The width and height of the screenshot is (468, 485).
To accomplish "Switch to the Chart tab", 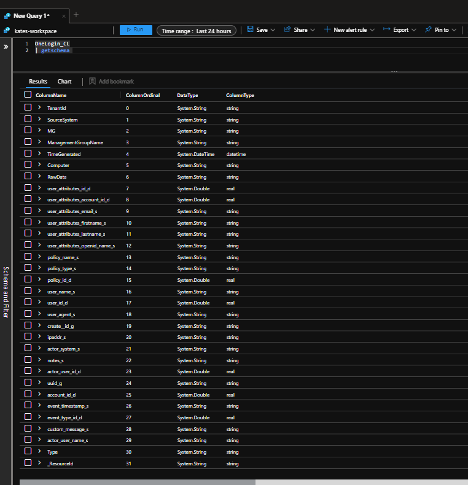I will click(64, 82).
